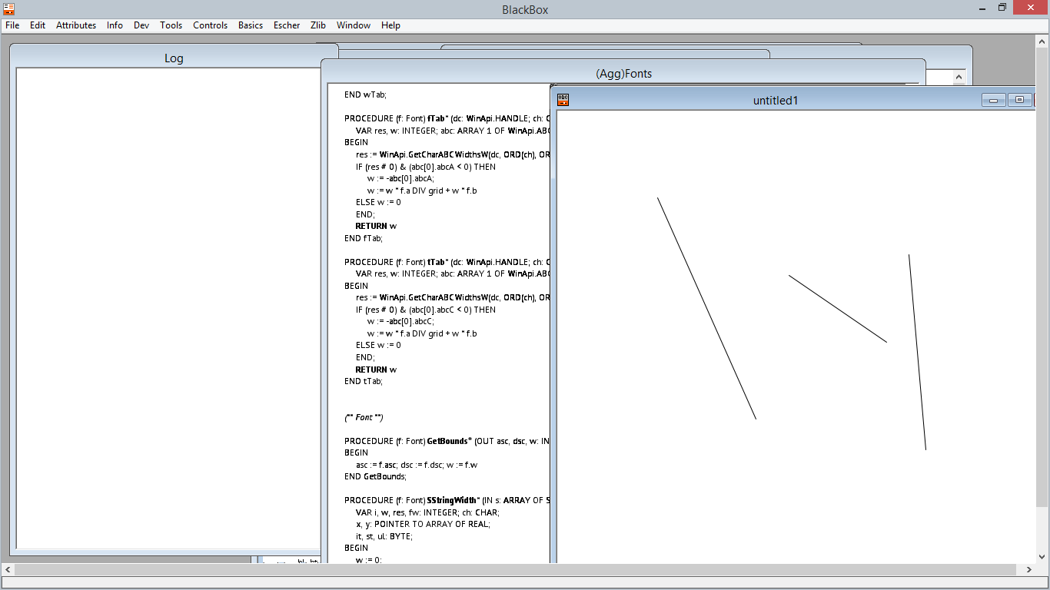
Task: Maximize the untitled1 document window
Action: [x=1019, y=100]
